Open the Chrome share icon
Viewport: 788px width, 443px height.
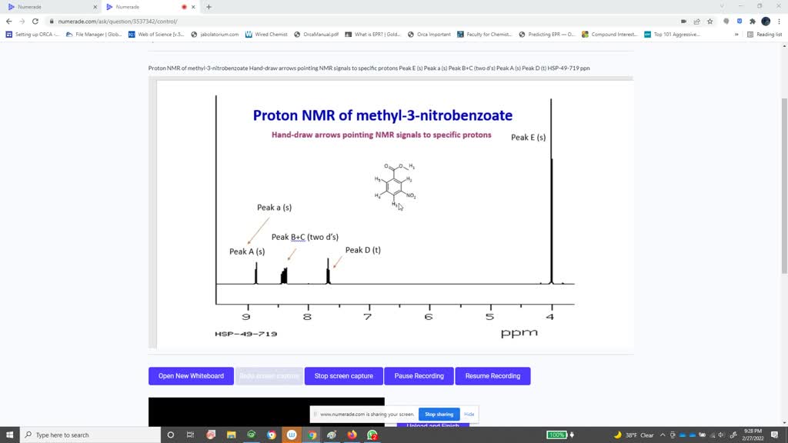pyautogui.click(x=698, y=22)
